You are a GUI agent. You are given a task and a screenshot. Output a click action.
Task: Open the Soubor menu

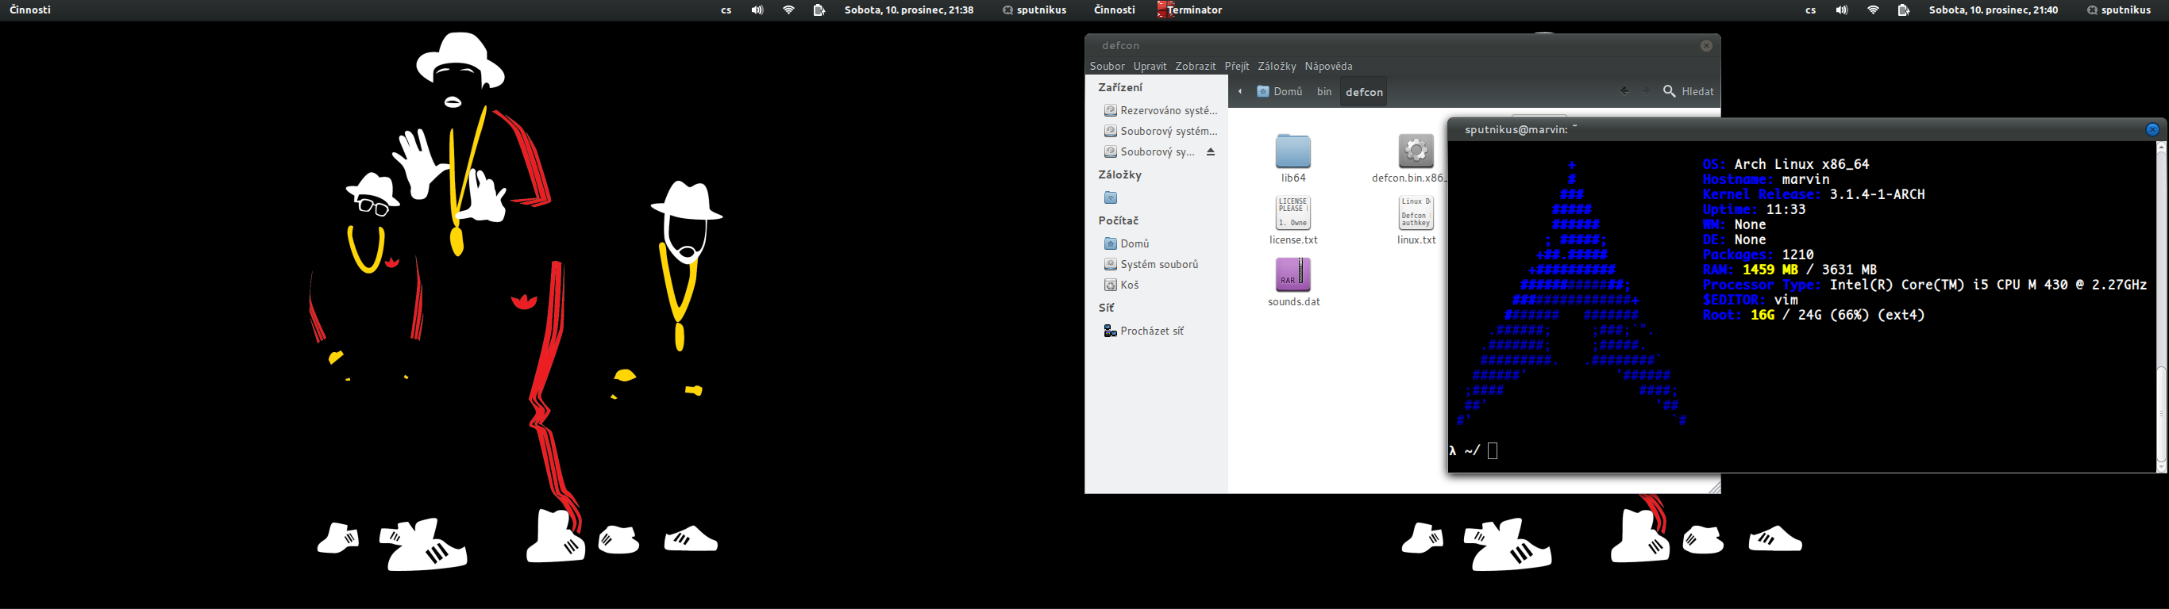tap(1107, 67)
